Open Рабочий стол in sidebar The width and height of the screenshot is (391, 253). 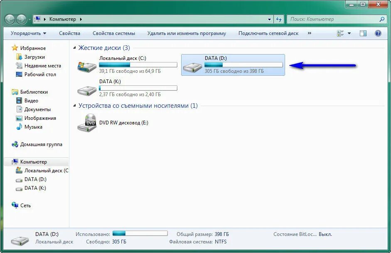pos(40,74)
